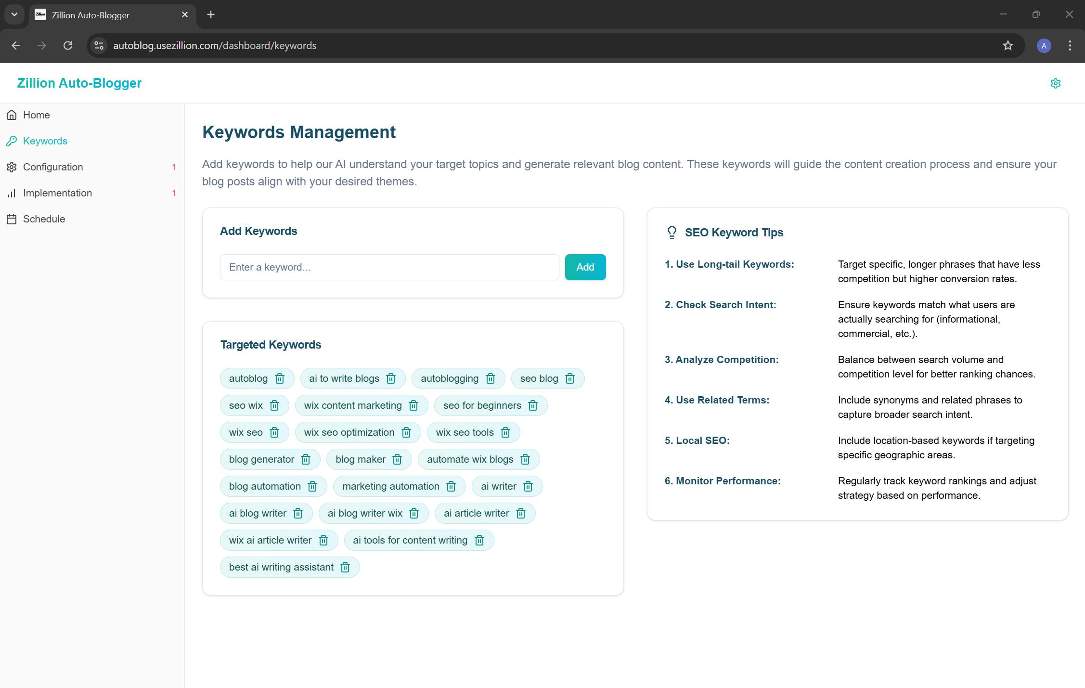The width and height of the screenshot is (1085, 688).
Task: Open settings gear in top right header
Action: (x=1056, y=83)
